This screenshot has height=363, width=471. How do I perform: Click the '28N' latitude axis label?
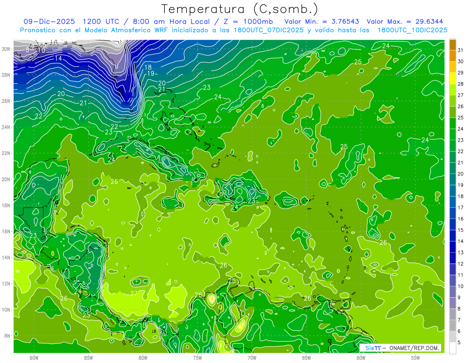pyautogui.click(x=6, y=75)
